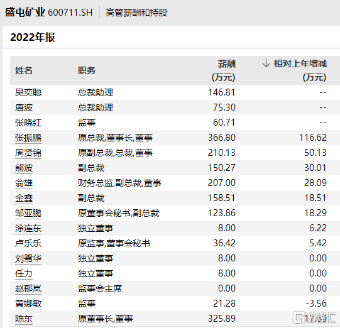Switch to the 高管薪酬和持股 tab
The width and height of the screenshot is (340, 328).
click(136, 13)
